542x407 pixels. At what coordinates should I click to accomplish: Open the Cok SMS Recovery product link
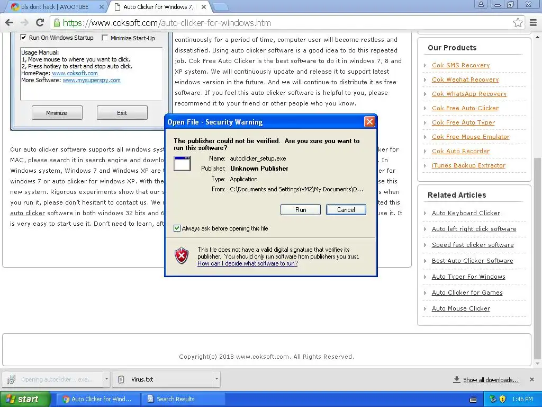461,65
